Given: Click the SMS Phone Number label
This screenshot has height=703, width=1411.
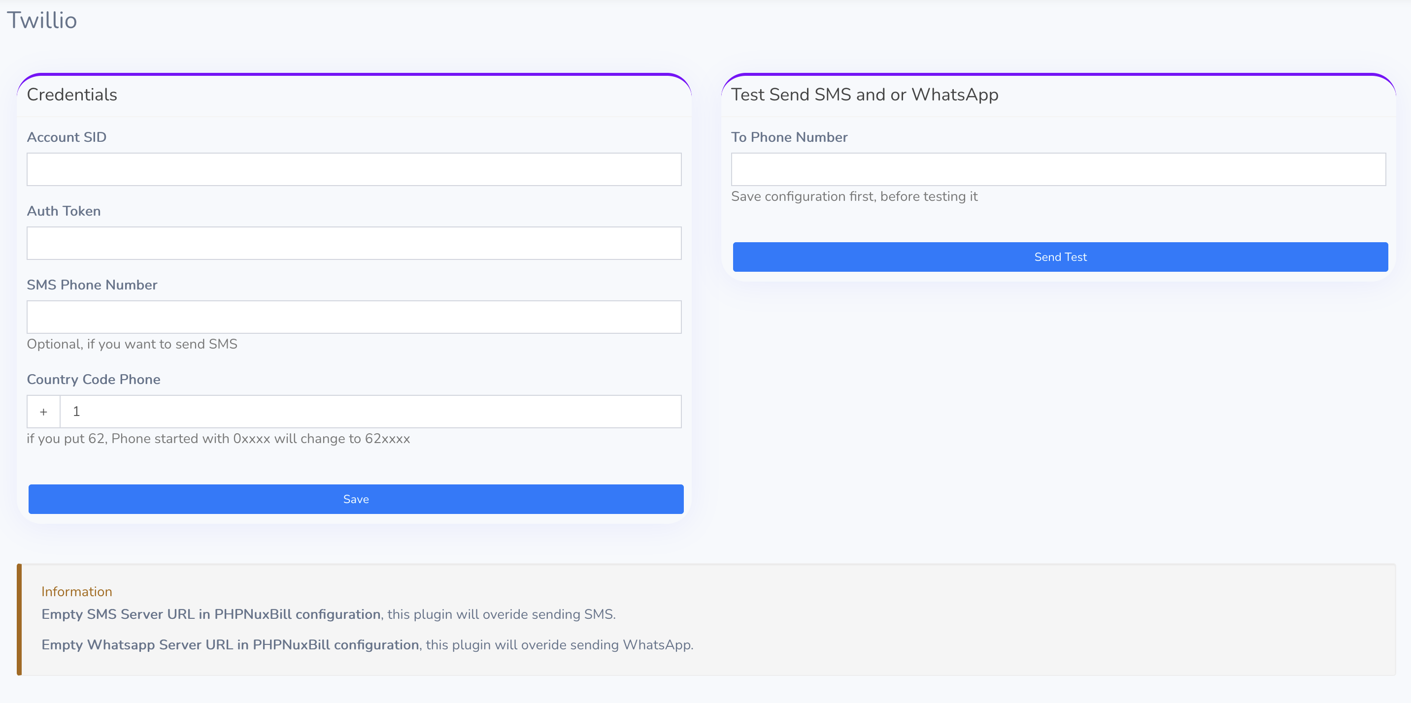Looking at the screenshot, I should (x=92, y=285).
